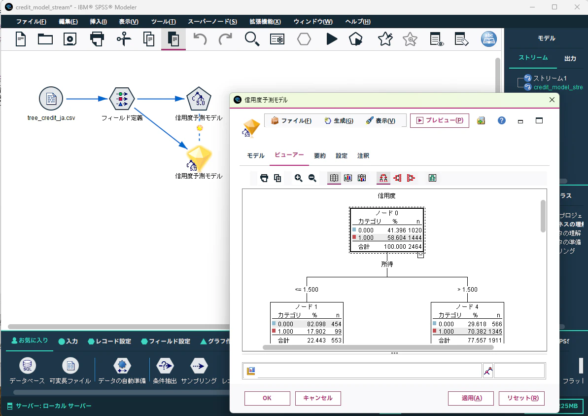588x416 pixels.
Task: Click print icon in viewer toolbar
Action: (264, 178)
